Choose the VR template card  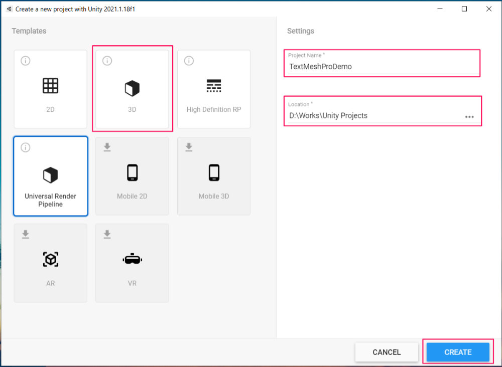tap(132, 263)
